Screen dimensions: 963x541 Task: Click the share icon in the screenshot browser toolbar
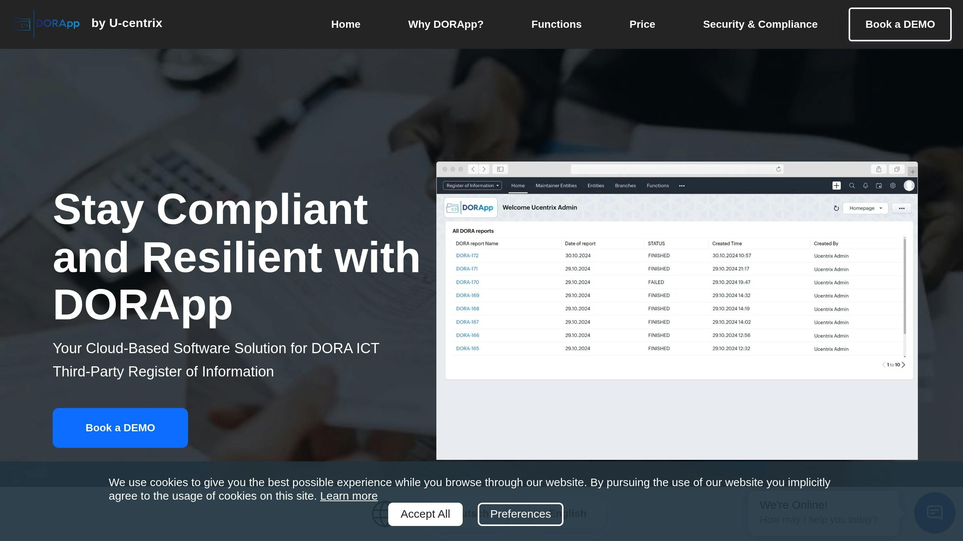click(x=879, y=169)
